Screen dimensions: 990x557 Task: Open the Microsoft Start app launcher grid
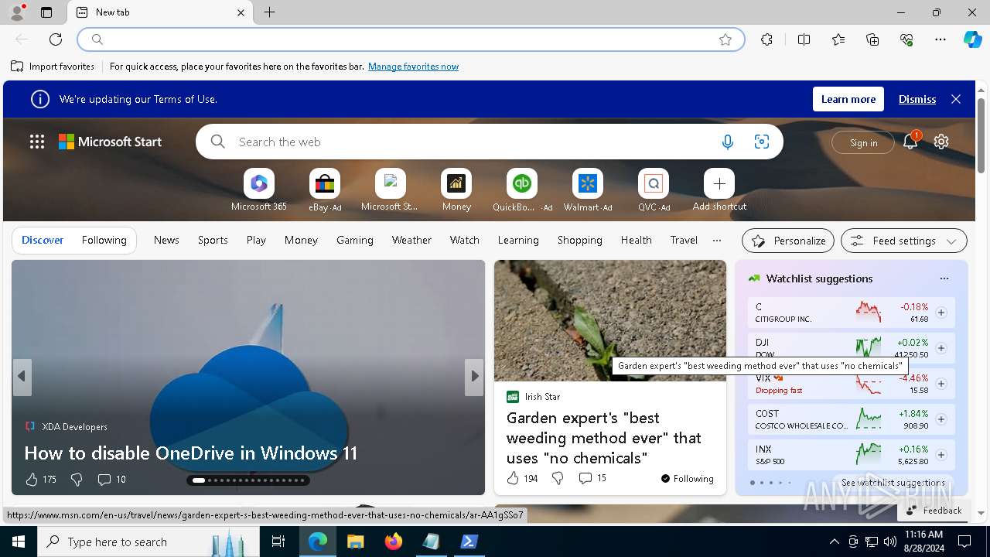[37, 142]
